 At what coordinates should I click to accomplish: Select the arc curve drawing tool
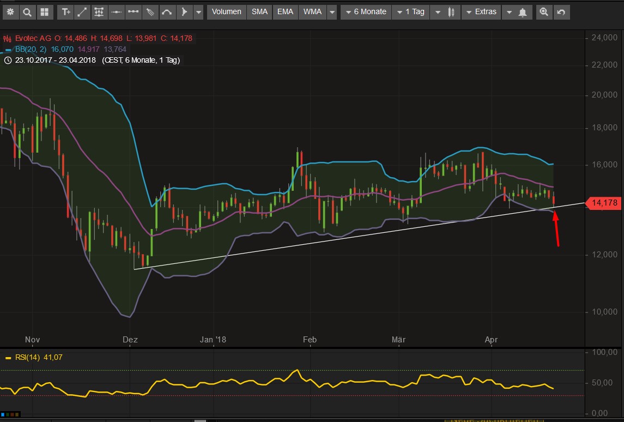(x=167, y=12)
